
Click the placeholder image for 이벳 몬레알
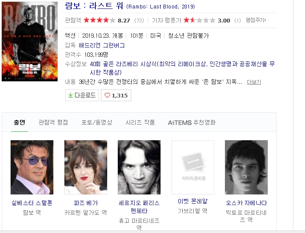click(x=193, y=167)
